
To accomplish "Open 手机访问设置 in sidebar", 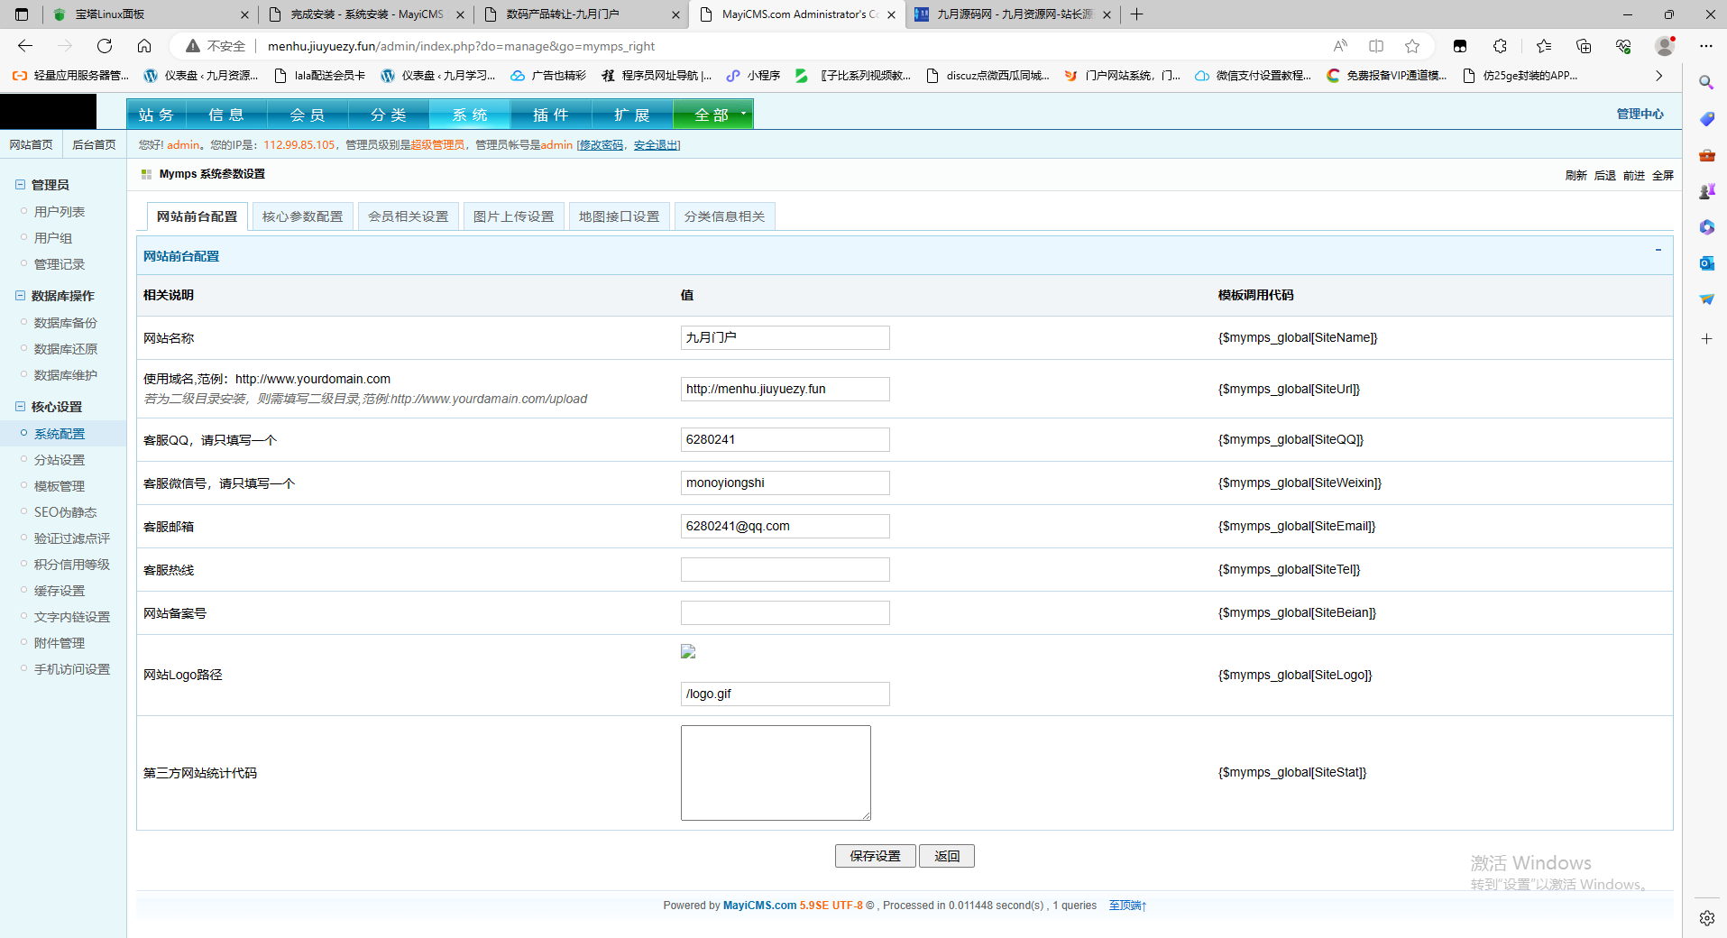I will (x=72, y=669).
